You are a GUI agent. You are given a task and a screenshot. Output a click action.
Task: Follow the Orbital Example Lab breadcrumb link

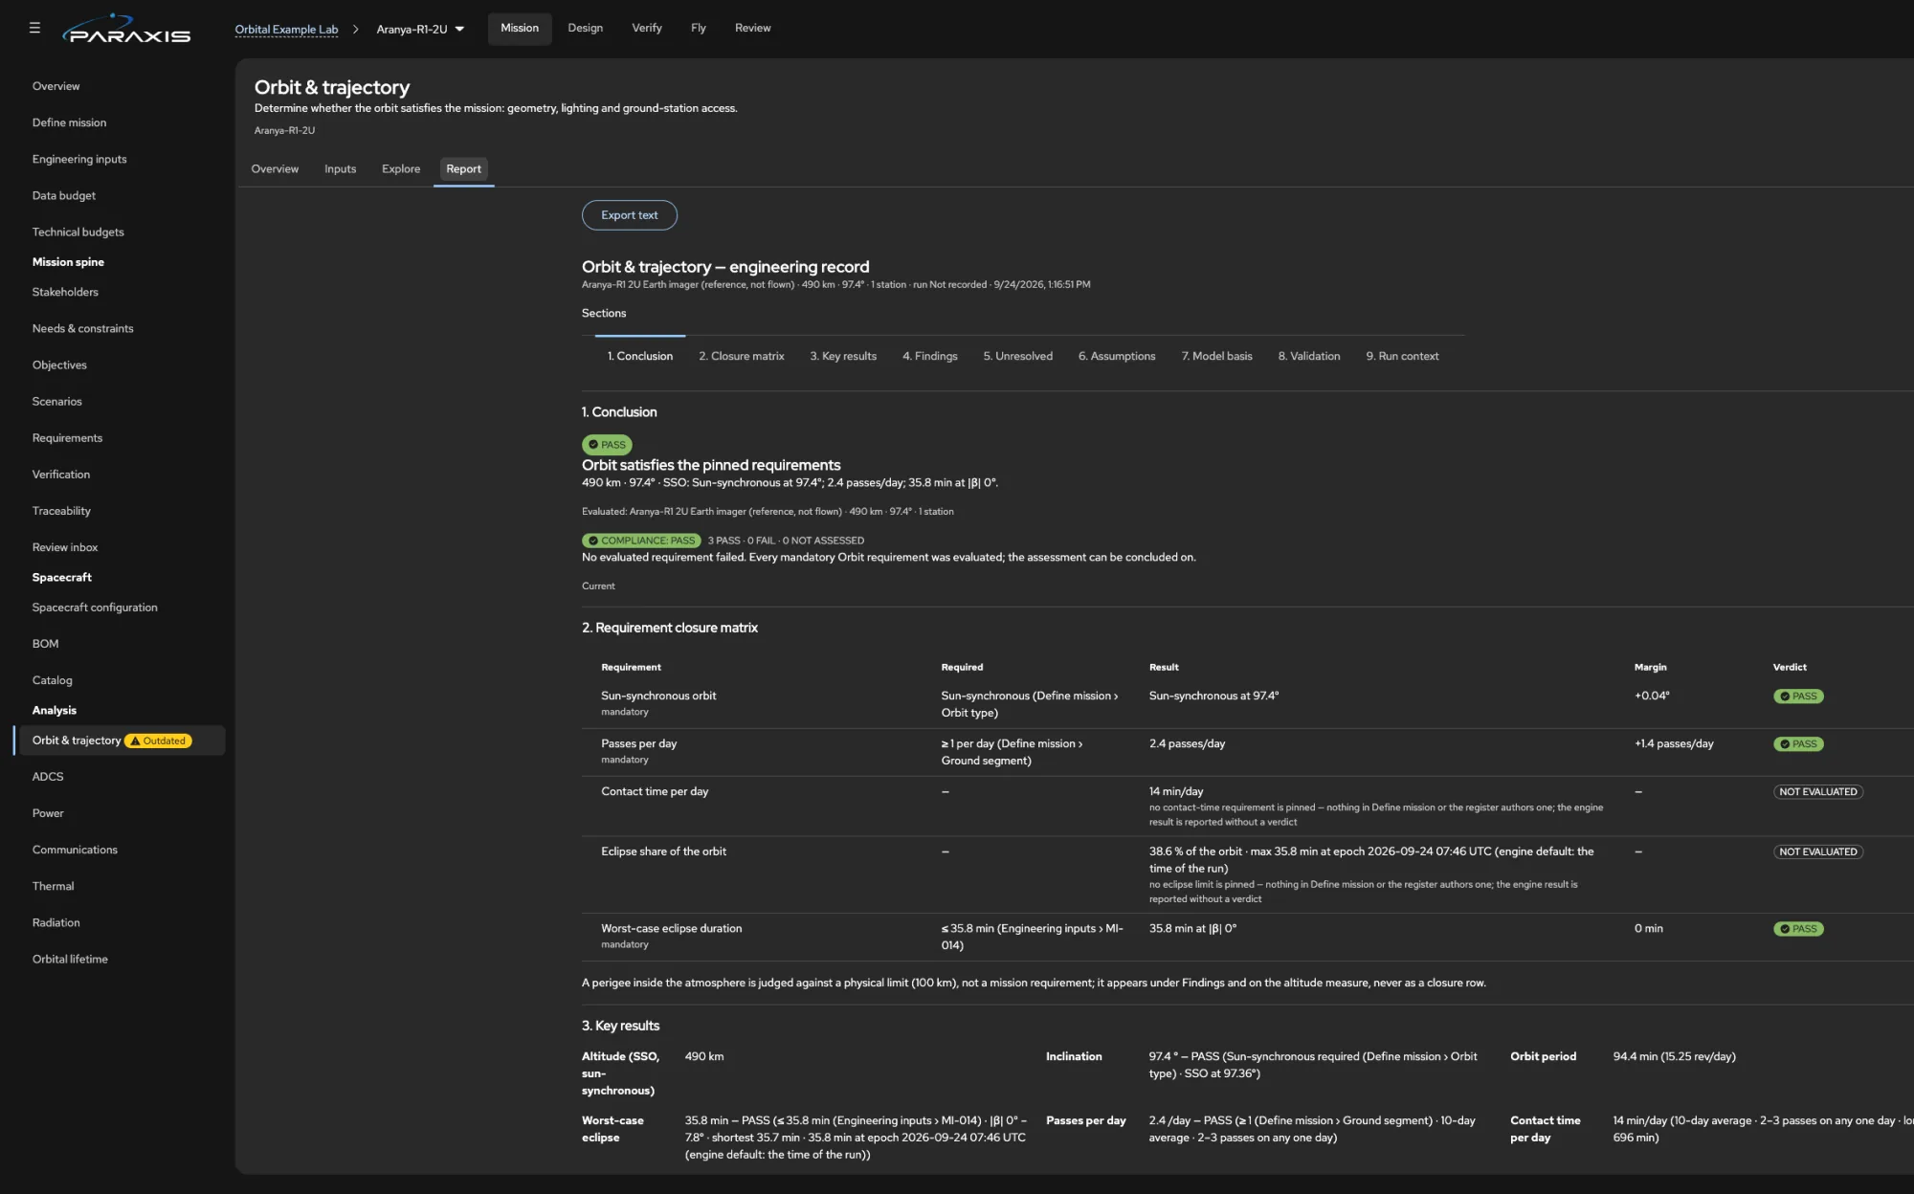286,29
